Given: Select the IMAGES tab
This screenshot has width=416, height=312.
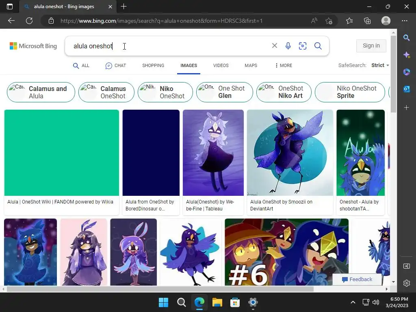Looking at the screenshot, I should [188, 65].
